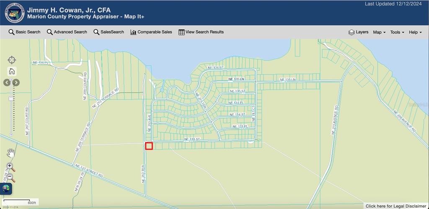This screenshot has width=429, height=209.
Task: Open Advanced Search
Action: [x=67, y=32]
